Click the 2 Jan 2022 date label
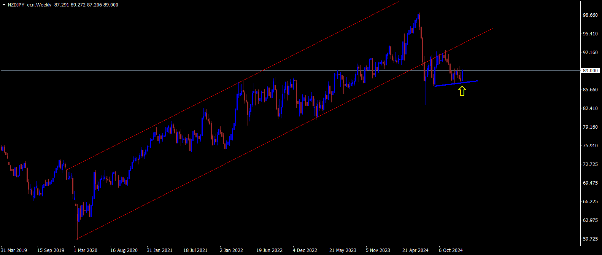The width and height of the screenshot is (602, 255). (231, 250)
